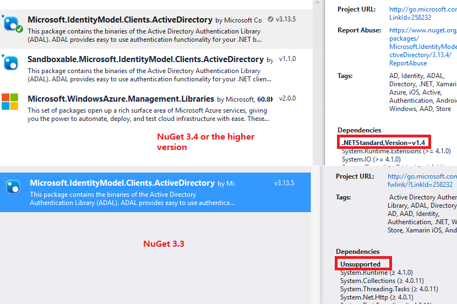Open the Report Abuse nuget.org link
The image size is (457, 305).
click(423, 47)
